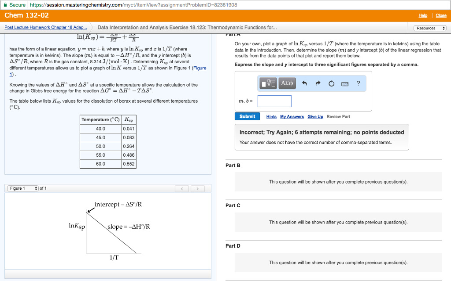Go to Post Lecture Homework Chapter 18 breadcrumb
This screenshot has height=281, width=451.
(x=45, y=28)
